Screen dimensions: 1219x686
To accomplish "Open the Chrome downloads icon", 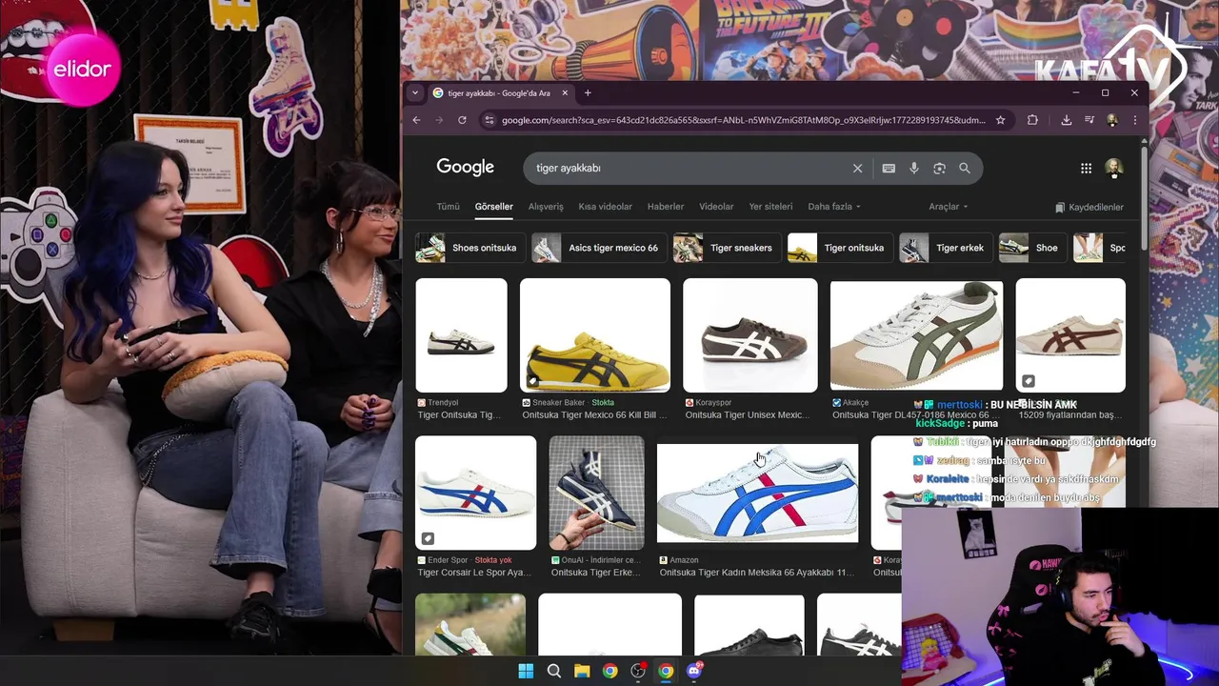I will (1066, 120).
